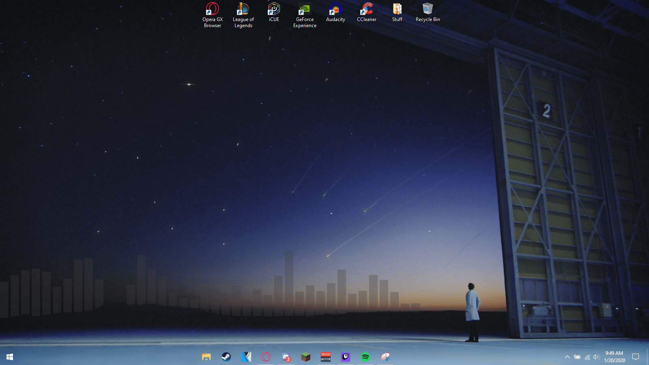Open File Explorer from the taskbar
This screenshot has height=365, width=649.
[206, 357]
